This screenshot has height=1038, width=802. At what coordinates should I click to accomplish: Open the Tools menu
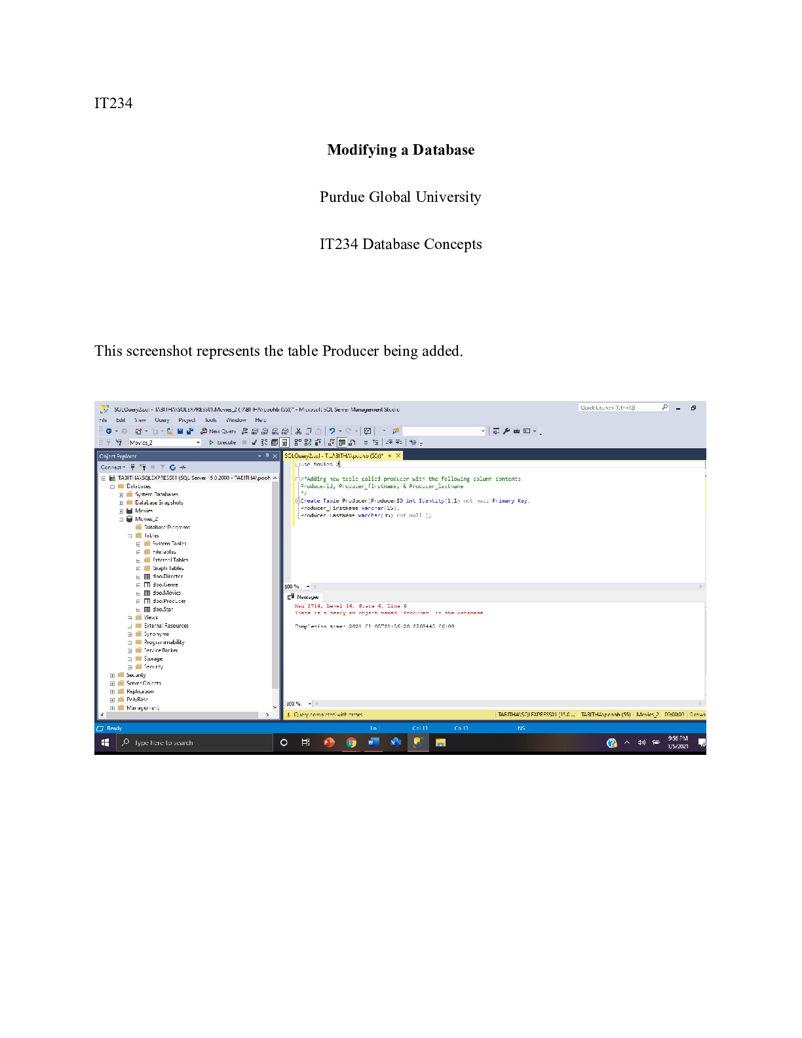click(210, 420)
